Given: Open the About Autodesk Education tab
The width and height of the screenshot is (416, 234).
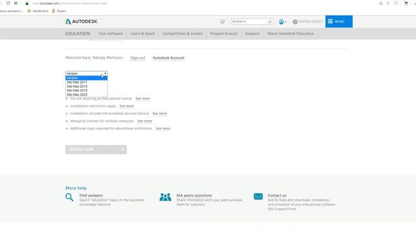Looking at the screenshot, I should [x=291, y=34].
